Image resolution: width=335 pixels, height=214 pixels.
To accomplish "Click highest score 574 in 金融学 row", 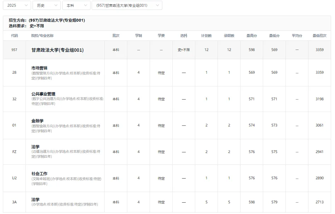I will coord(252,125).
